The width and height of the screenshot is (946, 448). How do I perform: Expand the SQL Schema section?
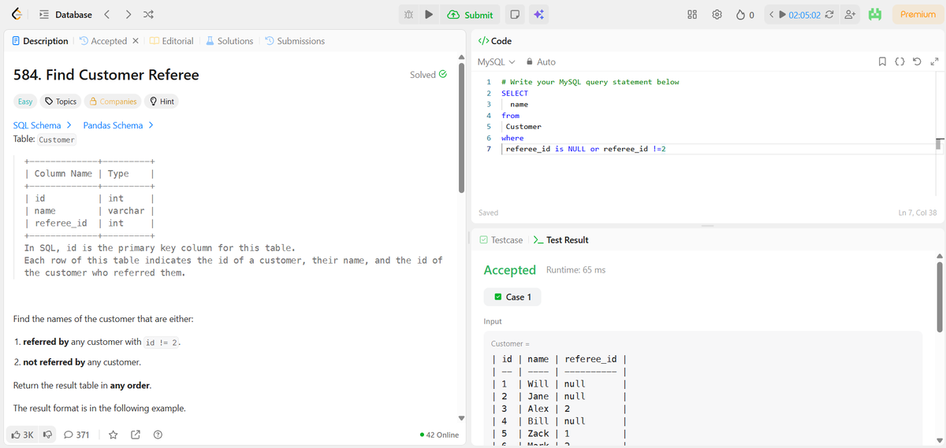point(43,125)
